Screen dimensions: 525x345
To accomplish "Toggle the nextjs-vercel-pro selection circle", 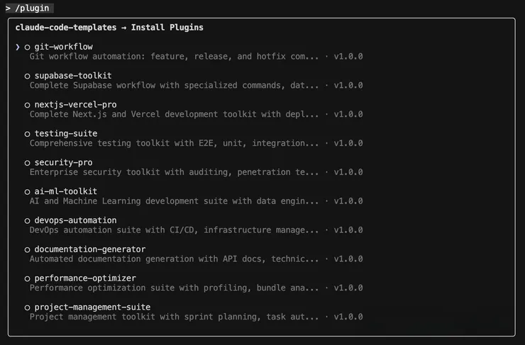I will tap(28, 105).
